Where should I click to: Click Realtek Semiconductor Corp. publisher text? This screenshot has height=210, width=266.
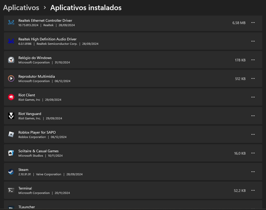[57, 44]
